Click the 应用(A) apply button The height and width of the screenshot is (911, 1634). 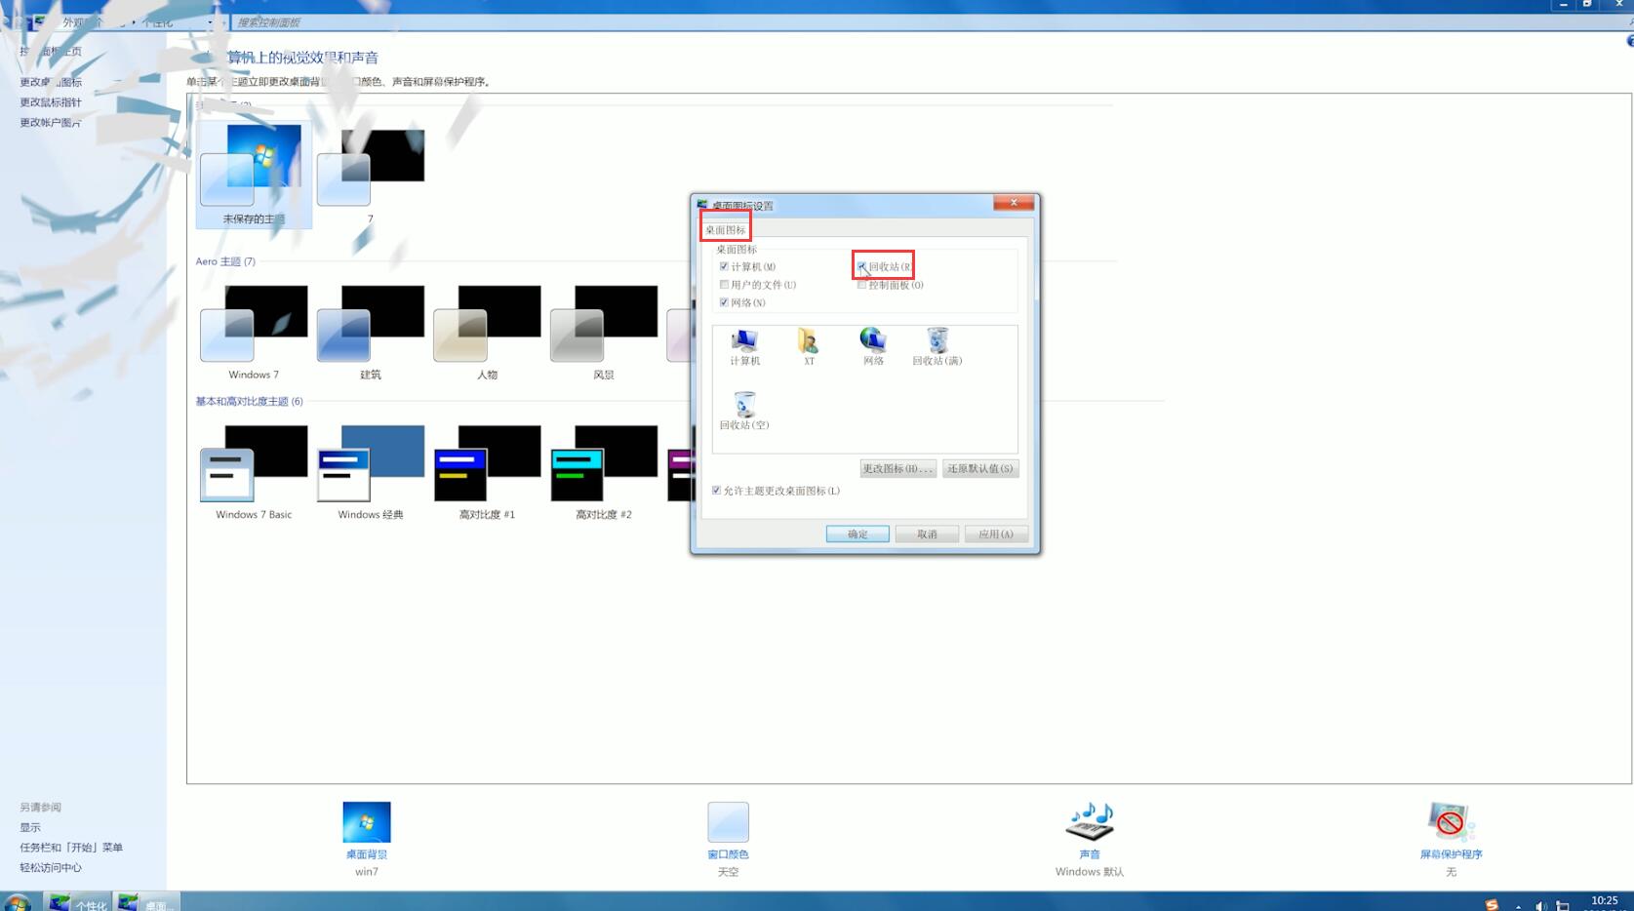tap(996, 534)
